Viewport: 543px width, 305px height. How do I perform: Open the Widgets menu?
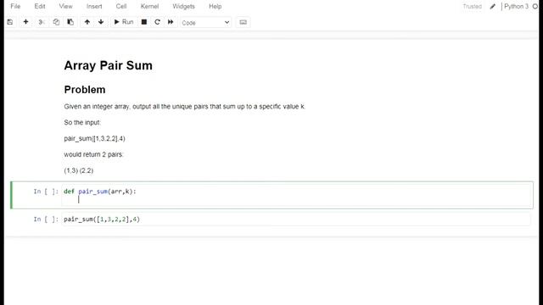[x=183, y=6]
